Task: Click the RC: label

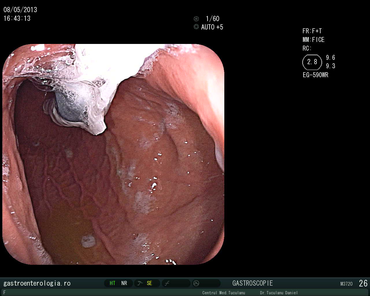Action: [x=307, y=48]
